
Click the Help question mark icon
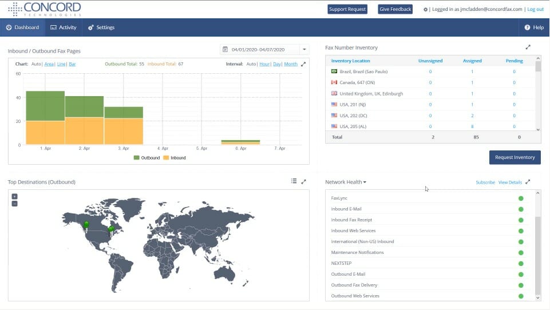click(527, 27)
